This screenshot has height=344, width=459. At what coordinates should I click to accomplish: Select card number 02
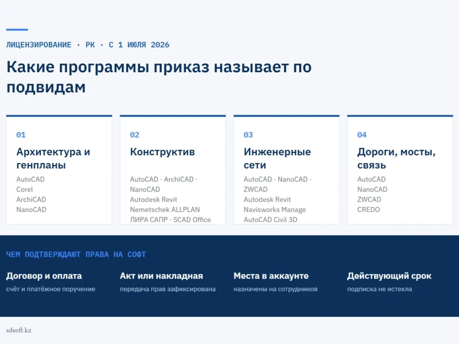[x=135, y=135]
